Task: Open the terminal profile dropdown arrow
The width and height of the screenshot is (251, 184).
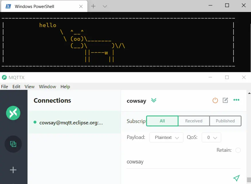Action: click(x=105, y=6)
